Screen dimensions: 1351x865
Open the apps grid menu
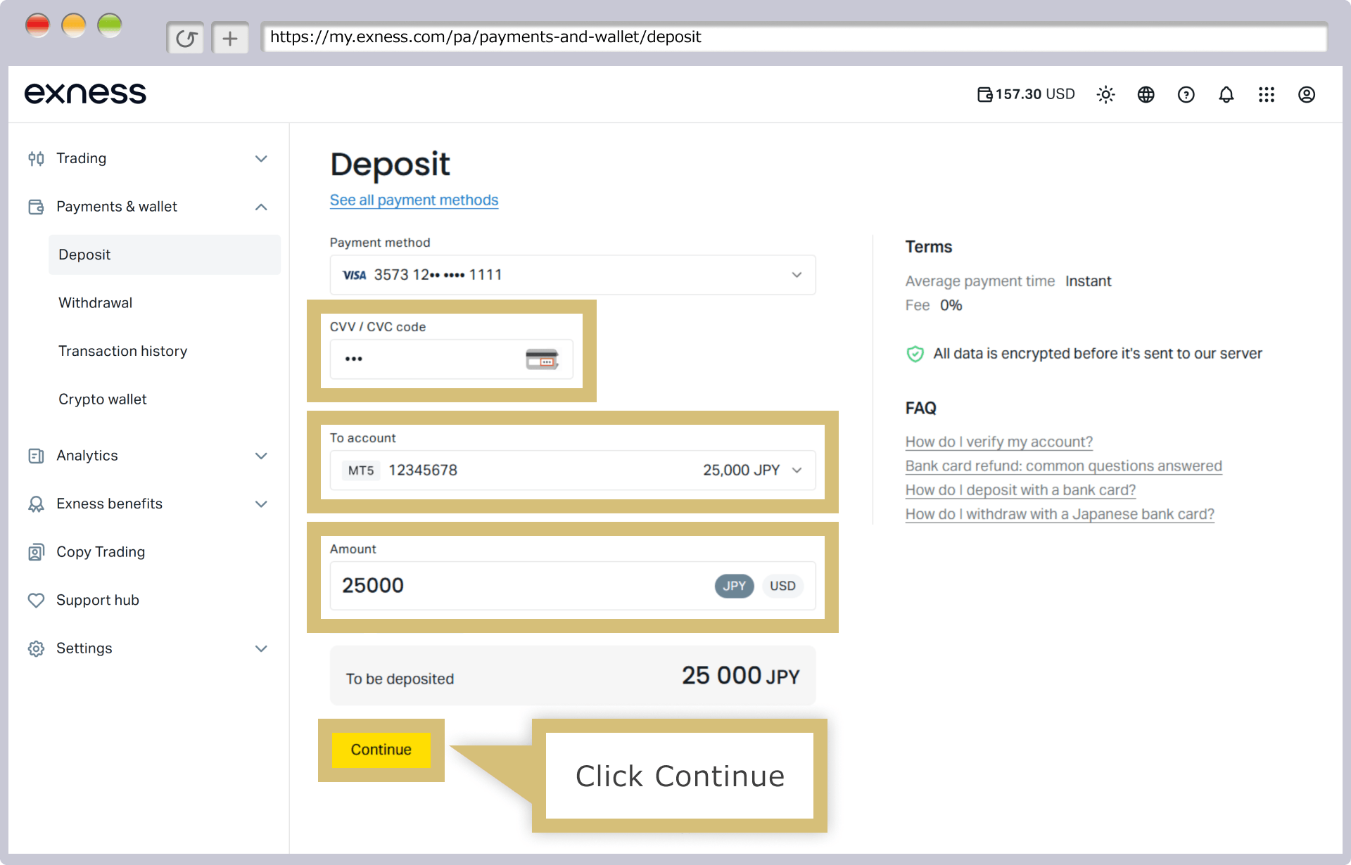coord(1266,94)
